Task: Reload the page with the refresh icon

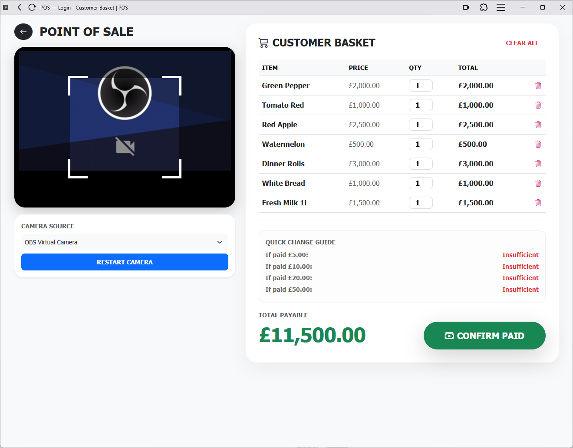Action: 32,7
